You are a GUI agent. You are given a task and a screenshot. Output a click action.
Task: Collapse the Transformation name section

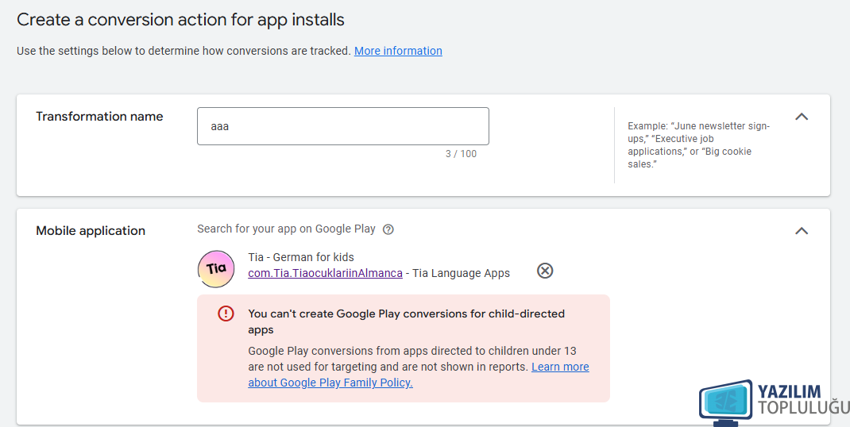point(802,117)
